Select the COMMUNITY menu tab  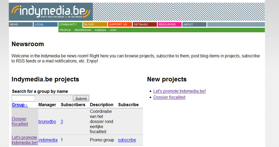tap(70, 24)
